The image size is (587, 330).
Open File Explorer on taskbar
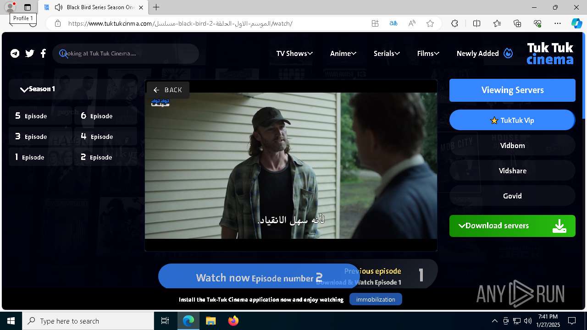tap(210, 321)
